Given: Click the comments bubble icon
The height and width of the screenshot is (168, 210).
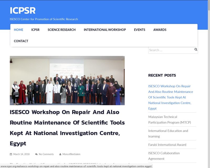Looking at the screenshot, I should point(36,154).
